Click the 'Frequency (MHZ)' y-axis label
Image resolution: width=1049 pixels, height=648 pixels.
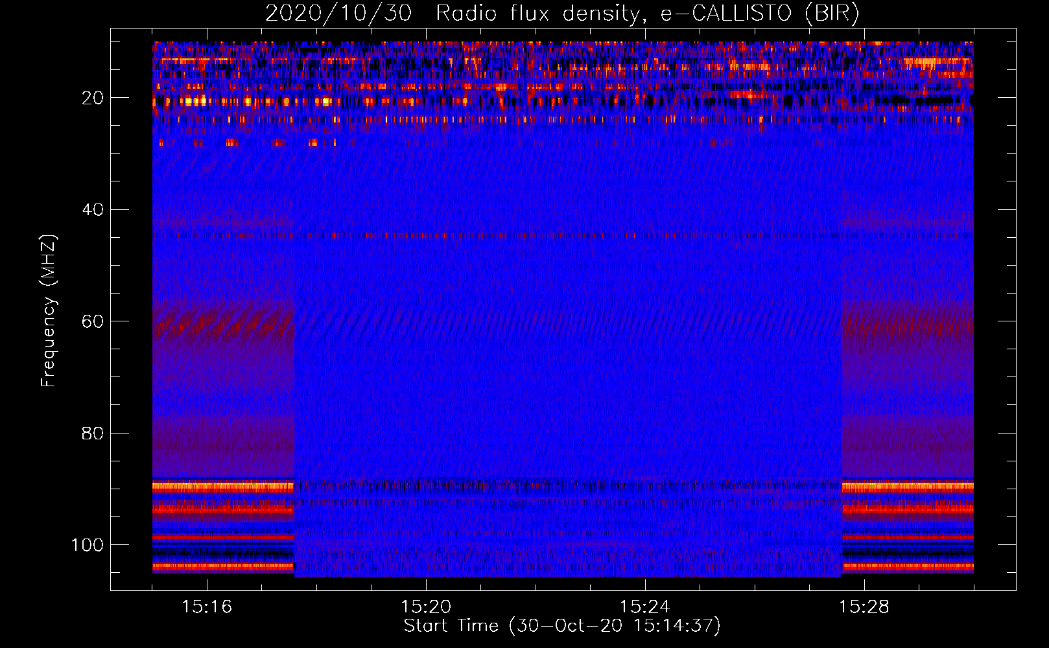pyautogui.click(x=49, y=310)
